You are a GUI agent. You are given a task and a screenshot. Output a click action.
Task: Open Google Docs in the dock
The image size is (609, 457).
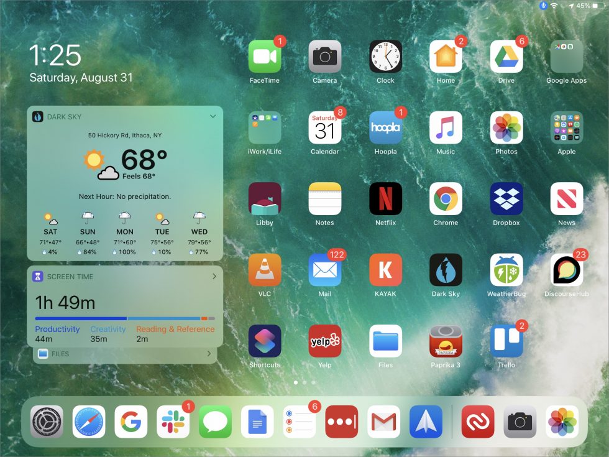click(257, 422)
